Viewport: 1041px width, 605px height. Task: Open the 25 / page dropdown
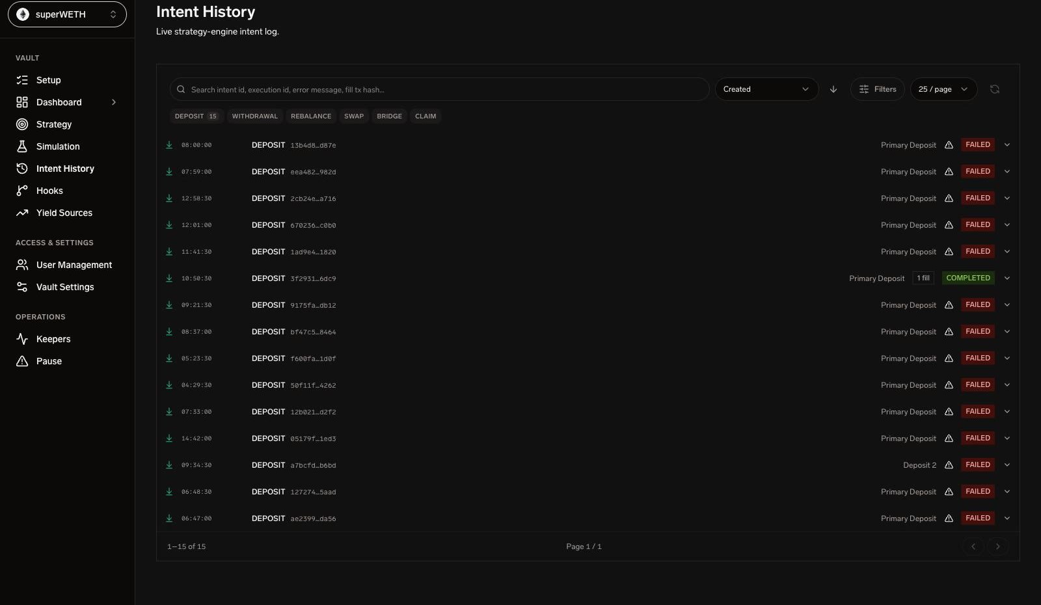coord(943,89)
